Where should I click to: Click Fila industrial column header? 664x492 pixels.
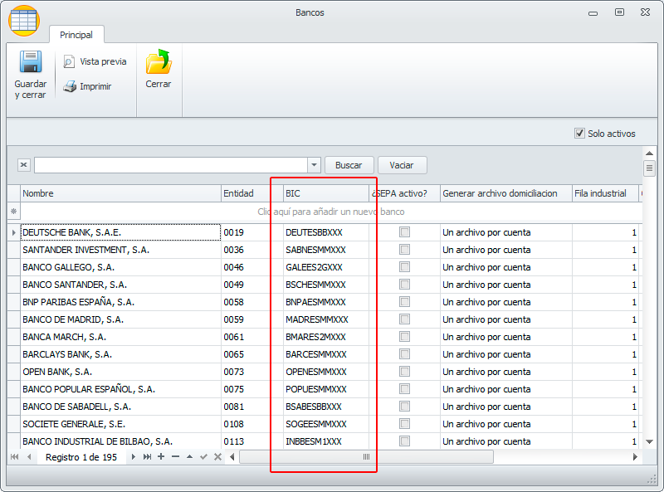coord(605,193)
